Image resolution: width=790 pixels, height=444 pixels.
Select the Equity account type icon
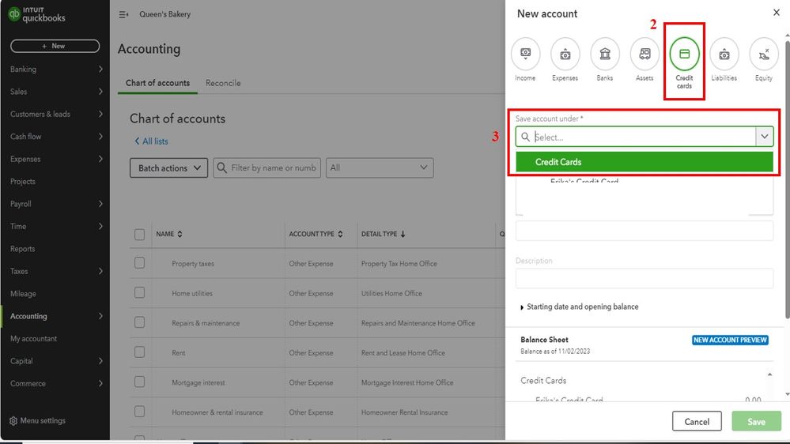click(764, 54)
